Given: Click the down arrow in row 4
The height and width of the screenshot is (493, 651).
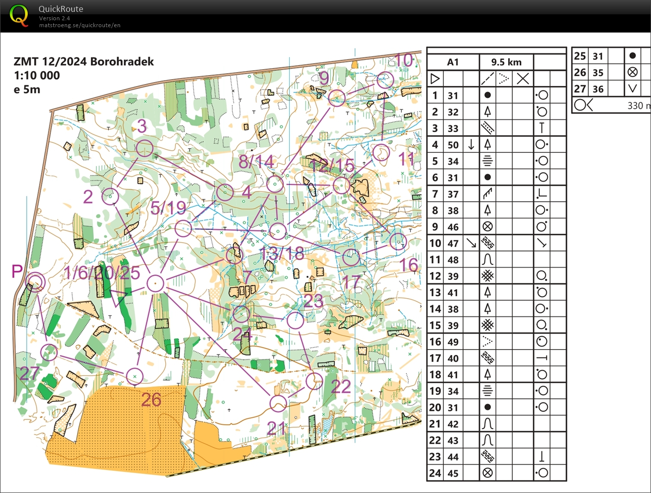Looking at the screenshot, I should tap(471, 144).
